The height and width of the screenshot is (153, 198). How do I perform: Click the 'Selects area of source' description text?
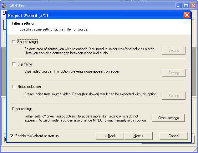90,51
